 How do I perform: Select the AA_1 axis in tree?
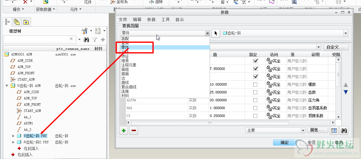pyautogui.click(x=27, y=117)
